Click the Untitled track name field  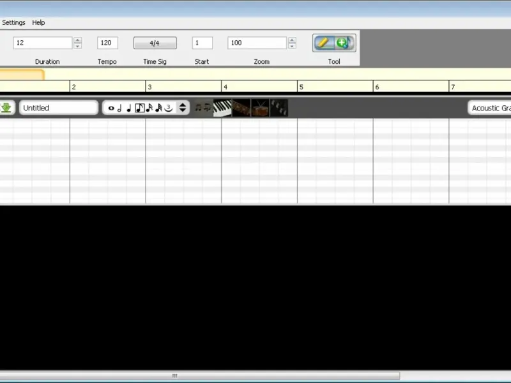click(59, 108)
